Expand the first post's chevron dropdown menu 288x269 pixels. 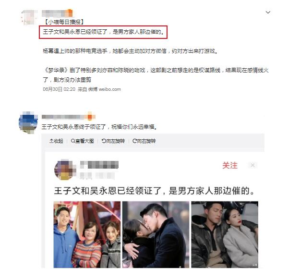tap(268, 12)
